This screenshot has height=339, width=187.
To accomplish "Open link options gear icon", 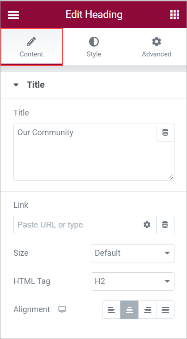I will [147, 225].
